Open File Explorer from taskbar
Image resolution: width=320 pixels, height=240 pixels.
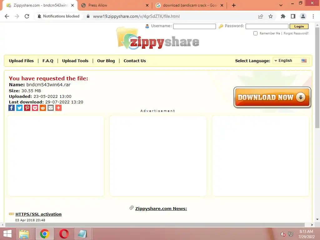(24, 234)
